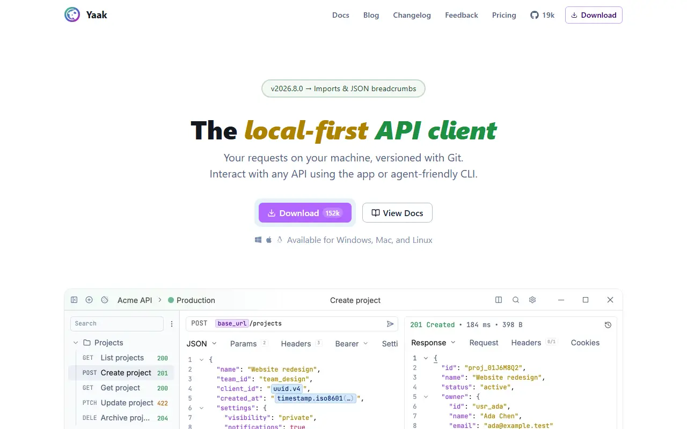
Task: Collapse the Projects folder chevron
Action: [76, 343]
